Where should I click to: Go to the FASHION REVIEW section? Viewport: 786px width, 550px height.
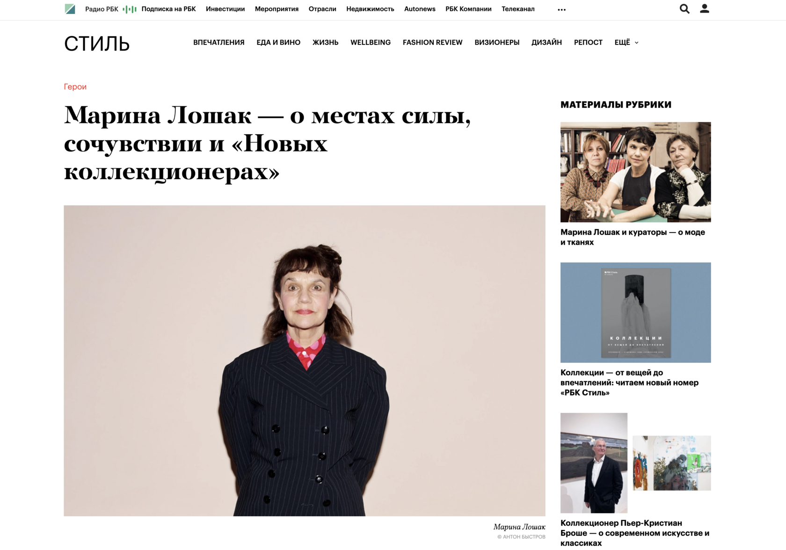pyautogui.click(x=432, y=43)
